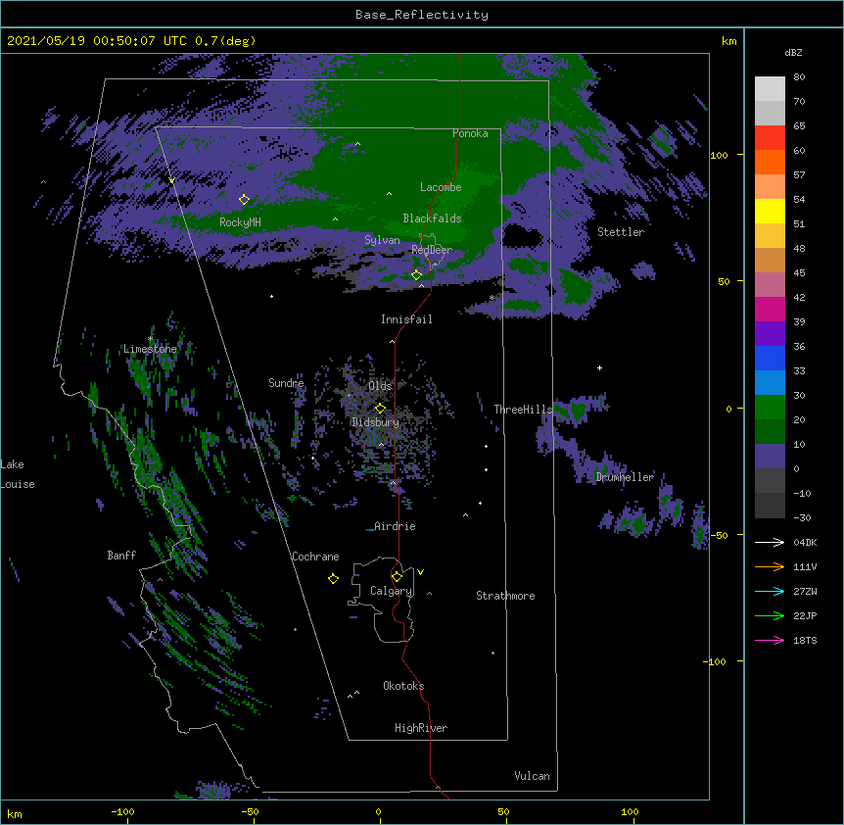Click the Olds town label
Screen dimensions: 844x825
coord(380,386)
